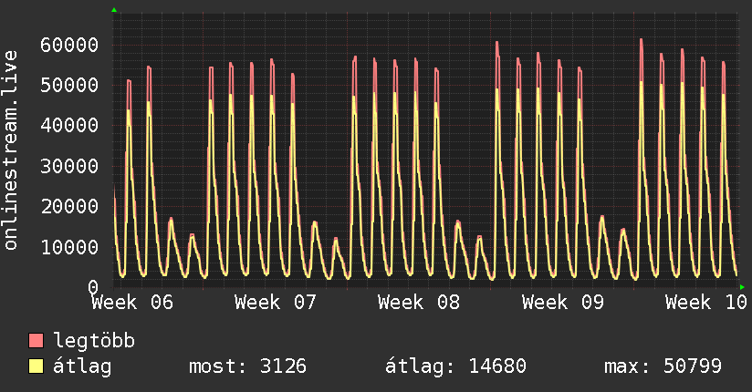Screen dimensions: 752x392
Task: Click the 10000 y-axis value
Action: tap(69, 247)
